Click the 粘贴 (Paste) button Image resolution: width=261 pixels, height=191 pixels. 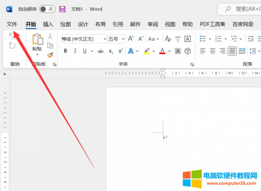pyautogui.click(x=37, y=42)
